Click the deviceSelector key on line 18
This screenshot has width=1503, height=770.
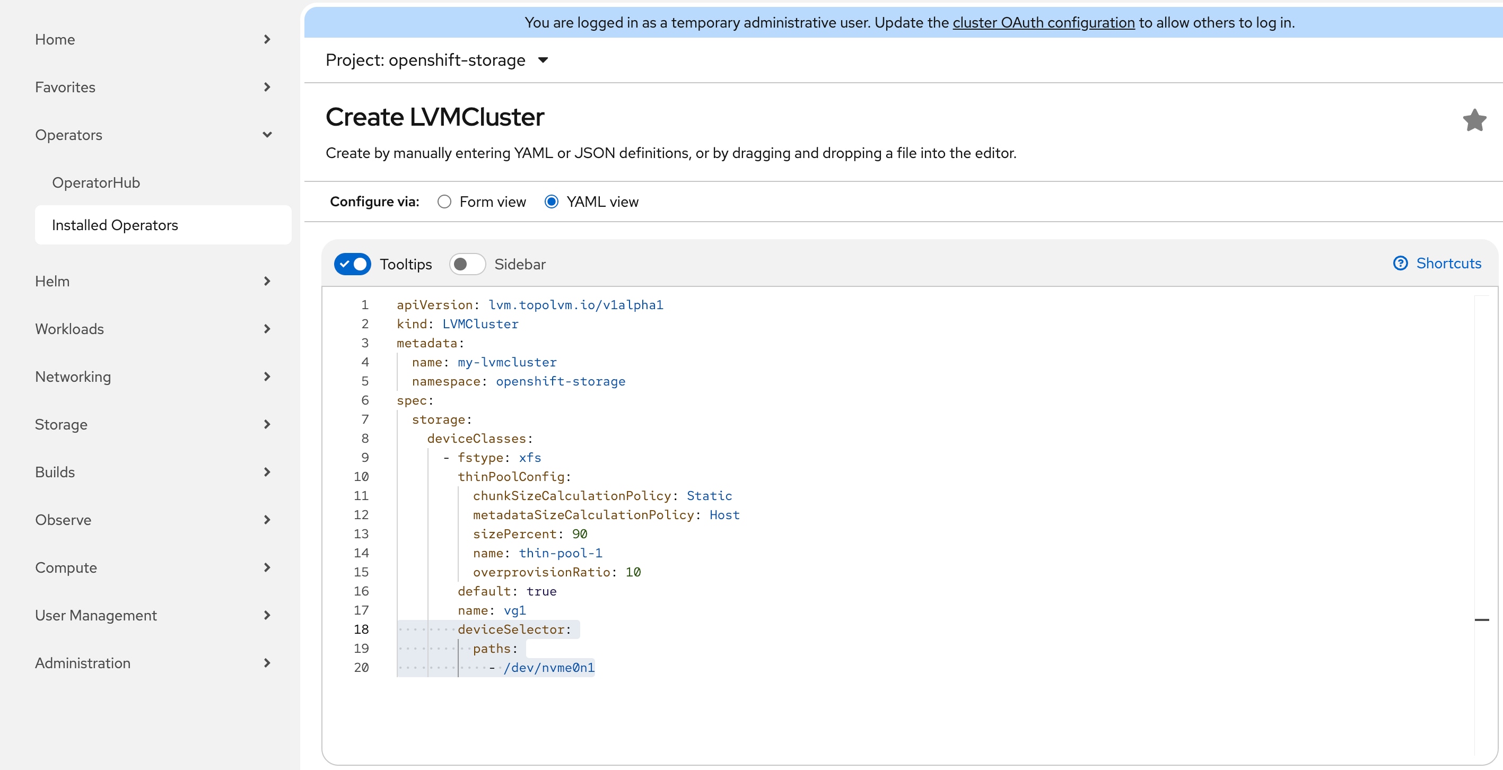click(511, 630)
